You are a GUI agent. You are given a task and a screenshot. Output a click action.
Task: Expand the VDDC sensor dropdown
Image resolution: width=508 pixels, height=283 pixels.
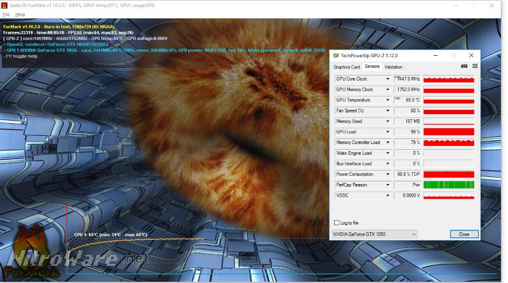tap(387, 195)
